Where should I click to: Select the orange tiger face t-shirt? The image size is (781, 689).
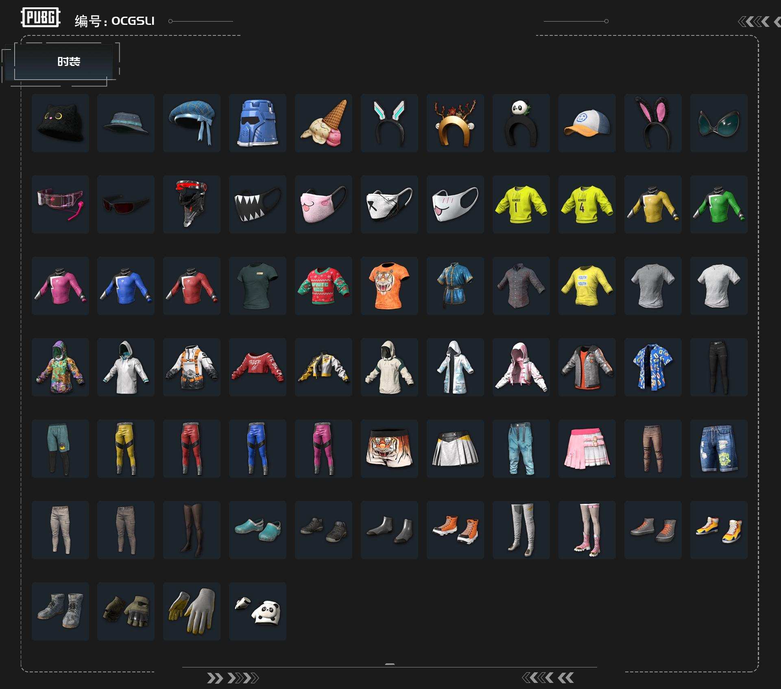coord(389,286)
